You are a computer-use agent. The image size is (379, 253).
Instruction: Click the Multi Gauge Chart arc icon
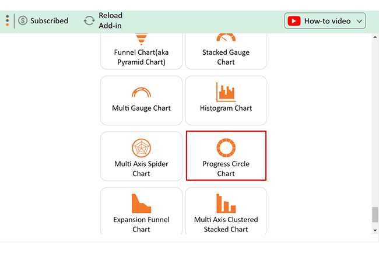coord(142,92)
